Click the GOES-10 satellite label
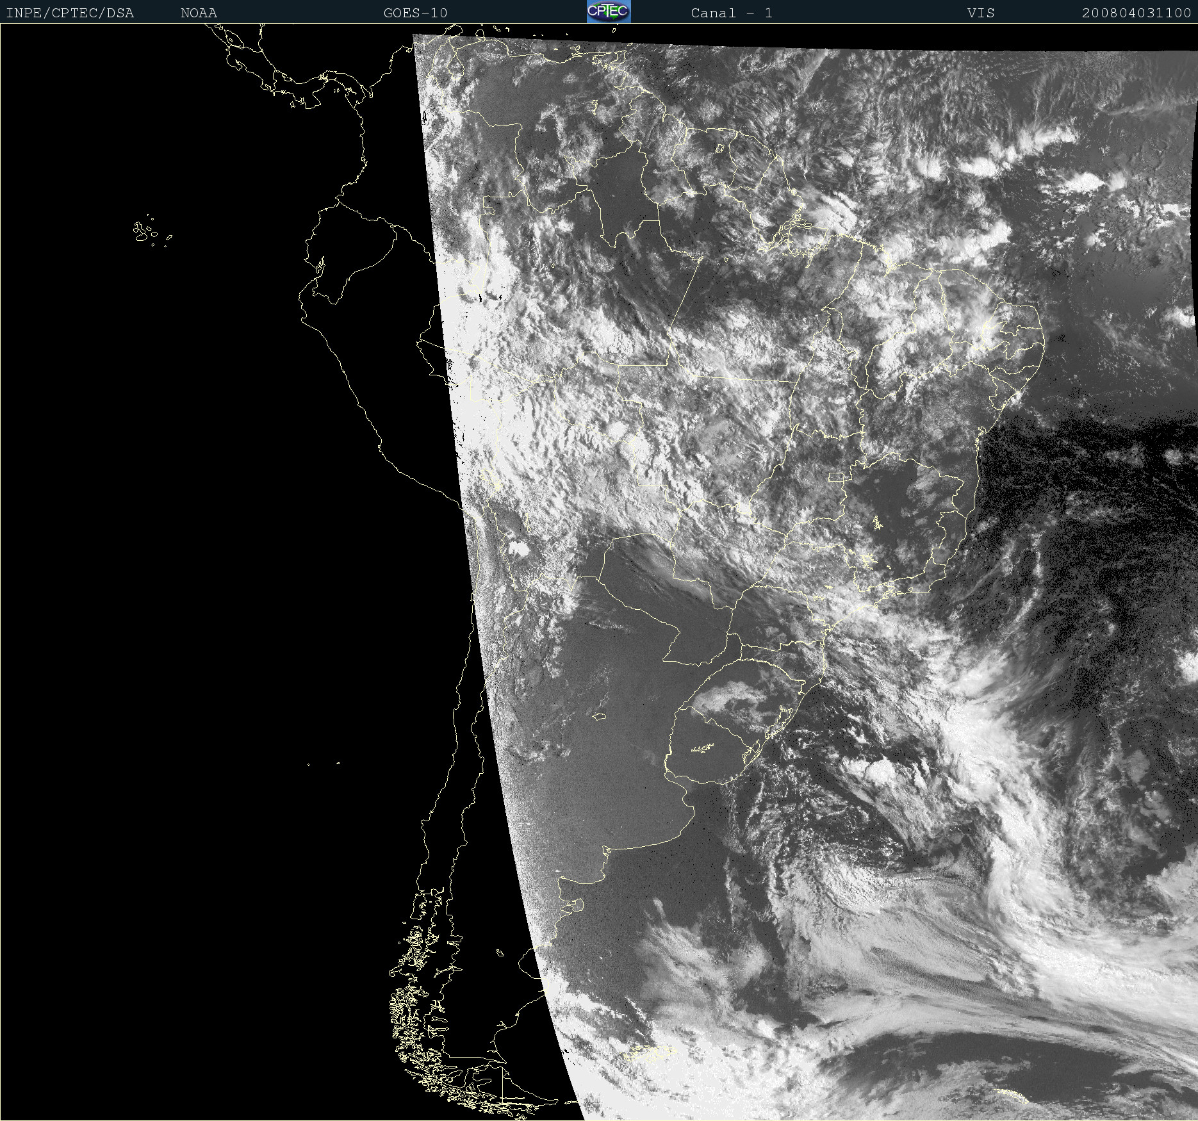The width and height of the screenshot is (1198, 1121). click(416, 13)
